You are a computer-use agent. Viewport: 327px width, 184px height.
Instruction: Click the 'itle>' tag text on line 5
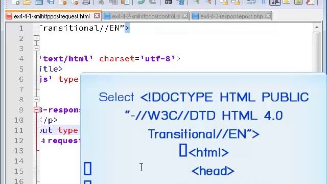click(x=51, y=69)
